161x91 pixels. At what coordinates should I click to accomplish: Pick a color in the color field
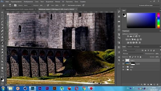(141, 20)
